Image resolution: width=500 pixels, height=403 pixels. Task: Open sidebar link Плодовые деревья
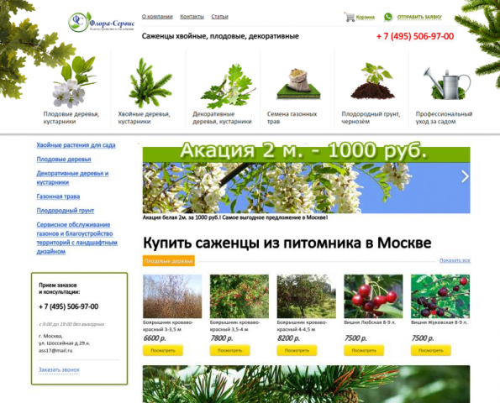point(64,160)
